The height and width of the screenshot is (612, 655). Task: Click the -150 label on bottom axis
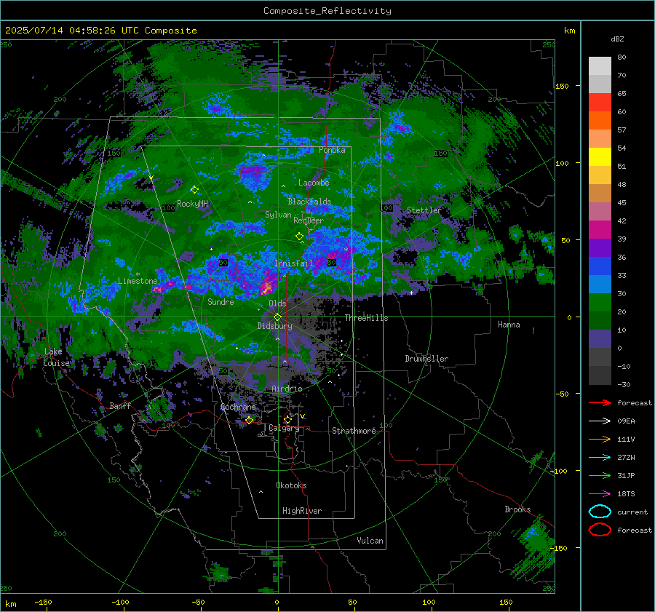(43, 602)
